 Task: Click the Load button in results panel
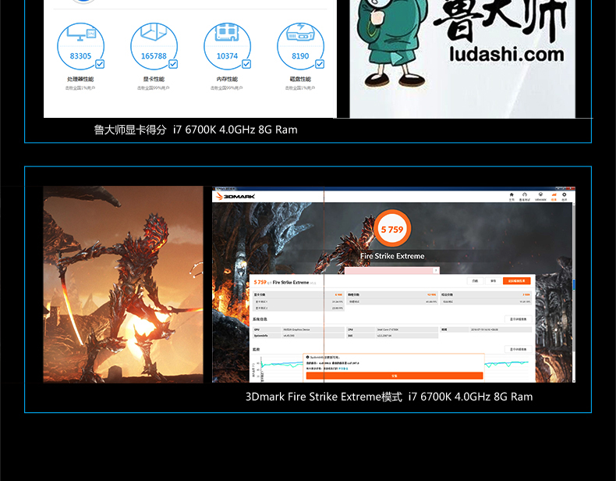pyautogui.click(x=475, y=281)
